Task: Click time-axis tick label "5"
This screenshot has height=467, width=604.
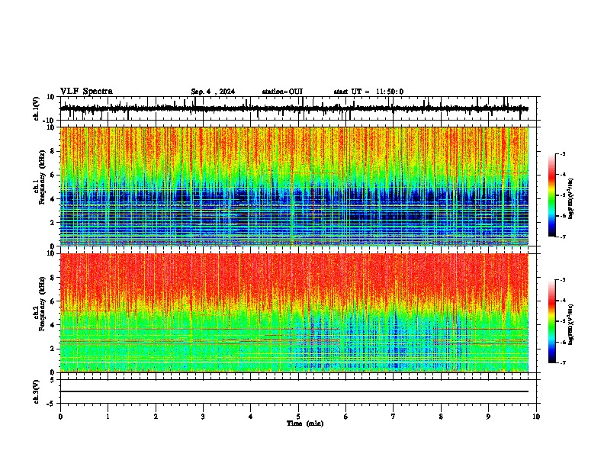Action: (x=298, y=417)
